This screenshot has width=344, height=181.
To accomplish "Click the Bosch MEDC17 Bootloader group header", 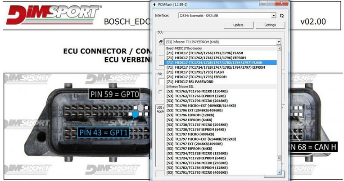I will [x=220, y=49].
